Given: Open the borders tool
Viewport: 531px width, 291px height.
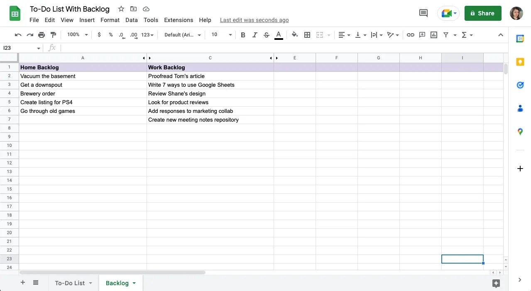Looking at the screenshot, I should [307, 35].
